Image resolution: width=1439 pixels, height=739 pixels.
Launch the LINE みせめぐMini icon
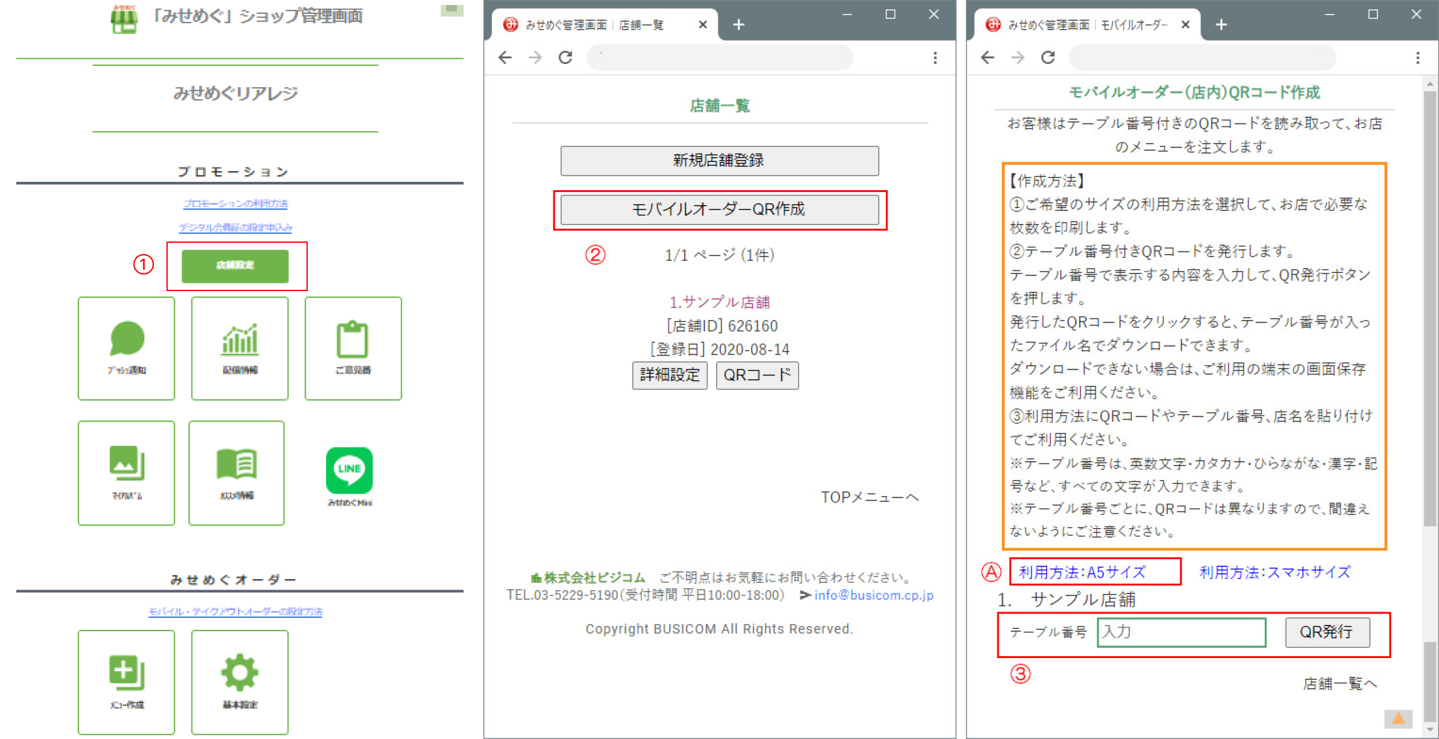point(349,476)
